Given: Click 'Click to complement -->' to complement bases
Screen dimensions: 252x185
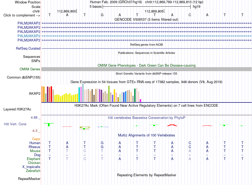Looking at the screenshot, I should (x=22, y=15).
